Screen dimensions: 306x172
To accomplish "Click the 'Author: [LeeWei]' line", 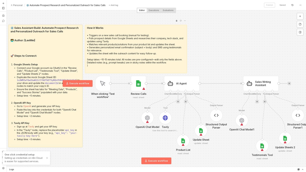I will click(x=23, y=40).
